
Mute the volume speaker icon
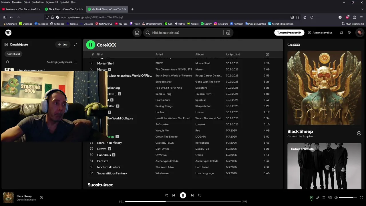pyautogui.click(x=336, y=197)
